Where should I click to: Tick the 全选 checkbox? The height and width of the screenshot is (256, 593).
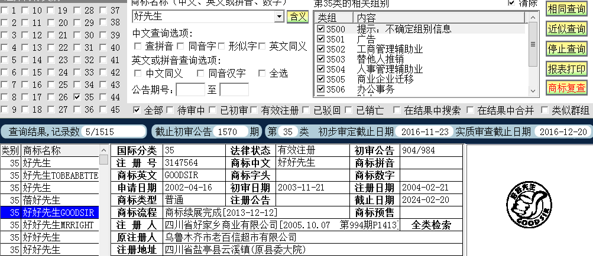[262, 73]
